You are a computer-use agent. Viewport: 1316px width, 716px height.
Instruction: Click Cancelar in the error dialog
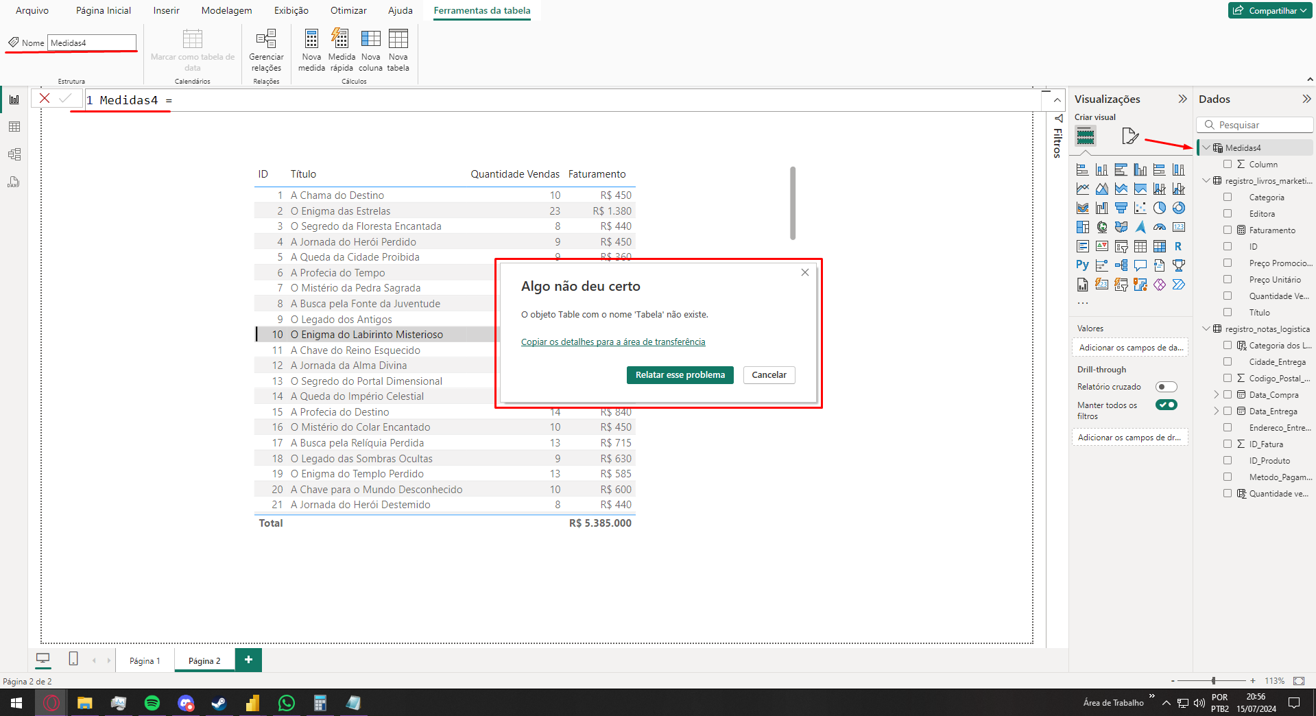pos(769,374)
